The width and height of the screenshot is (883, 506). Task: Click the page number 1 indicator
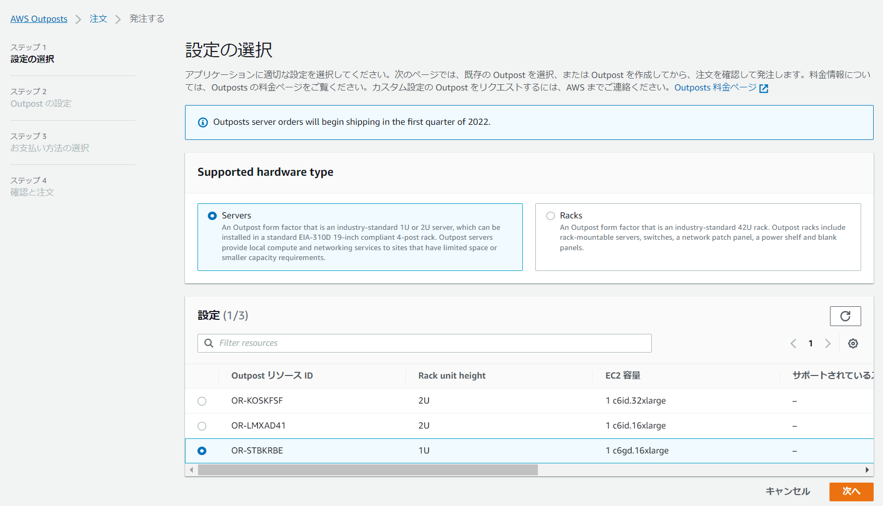[811, 343]
